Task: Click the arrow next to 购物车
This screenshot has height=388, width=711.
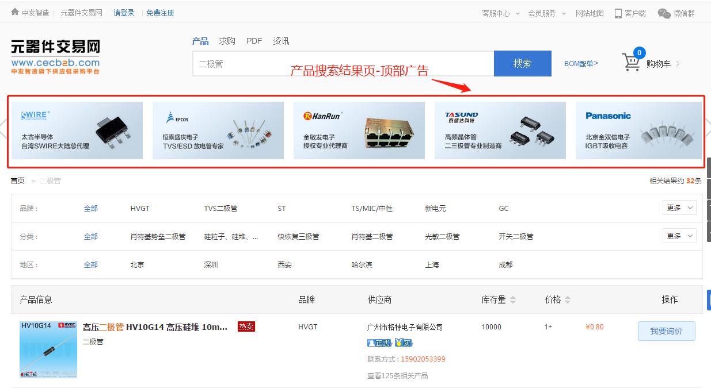Action: click(678, 64)
